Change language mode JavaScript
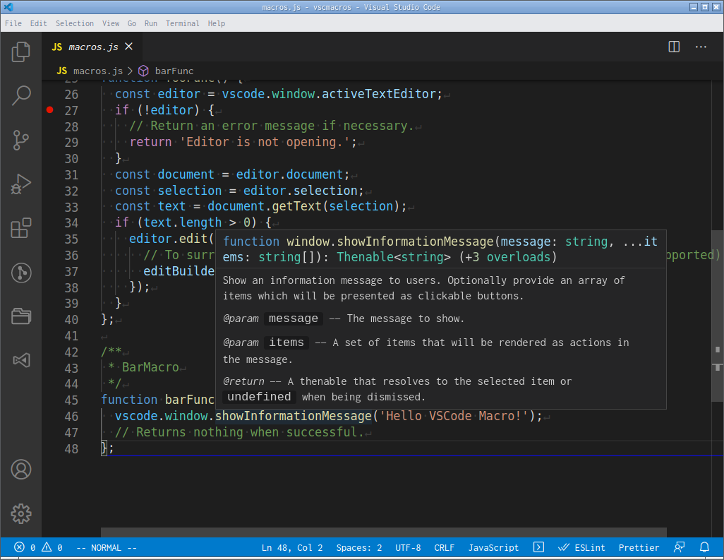This screenshot has height=560, width=724. (x=493, y=547)
